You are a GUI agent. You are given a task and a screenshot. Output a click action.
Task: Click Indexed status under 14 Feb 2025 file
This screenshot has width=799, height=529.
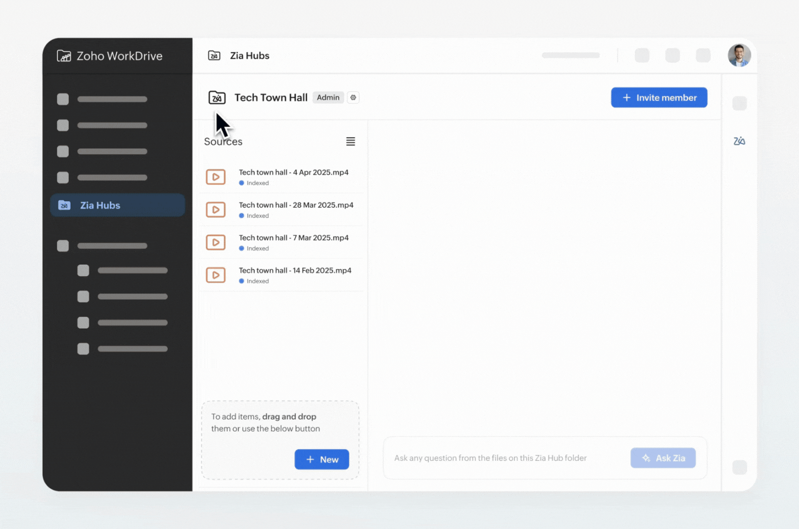point(254,281)
